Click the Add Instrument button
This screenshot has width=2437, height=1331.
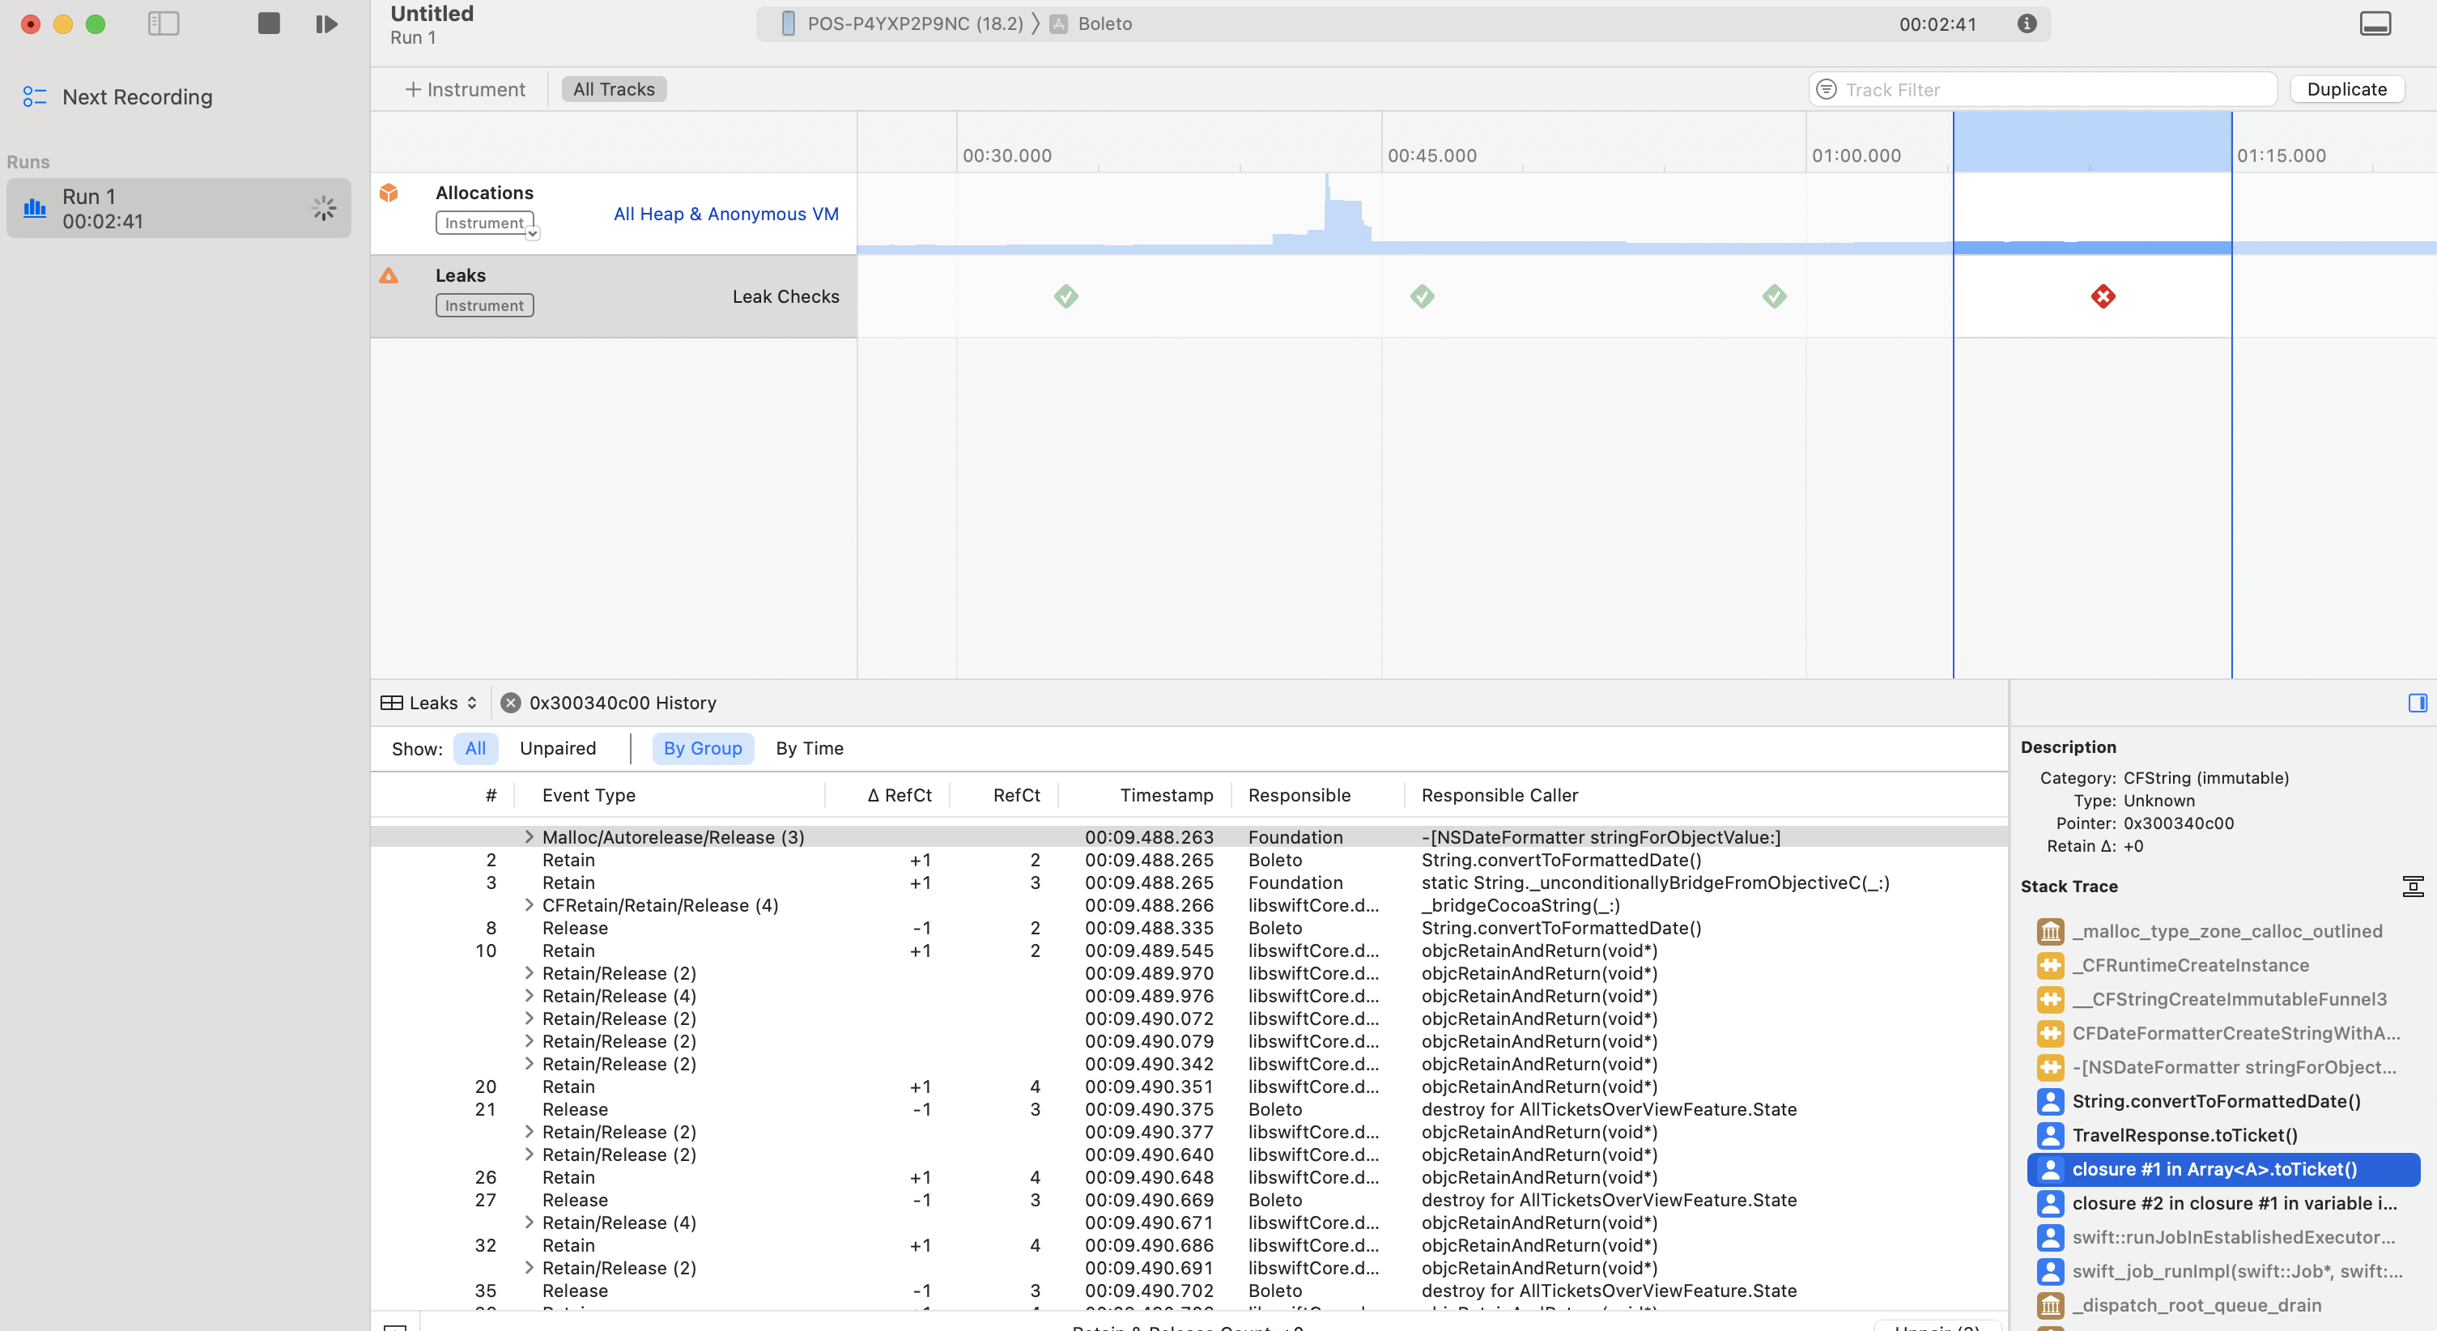click(x=465, y=89)
